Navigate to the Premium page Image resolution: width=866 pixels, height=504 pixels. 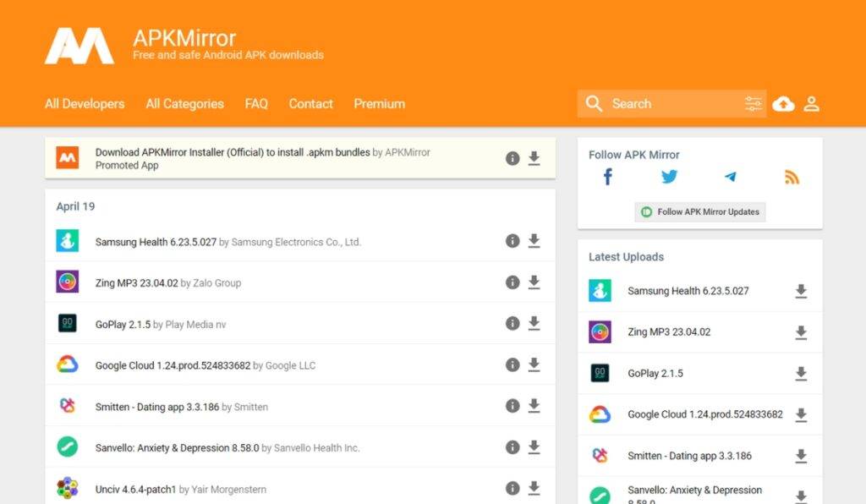(x=379, y=104)
